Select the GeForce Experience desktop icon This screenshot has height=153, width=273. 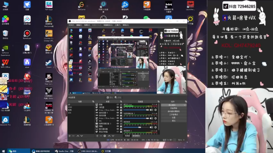pos(5,51)
